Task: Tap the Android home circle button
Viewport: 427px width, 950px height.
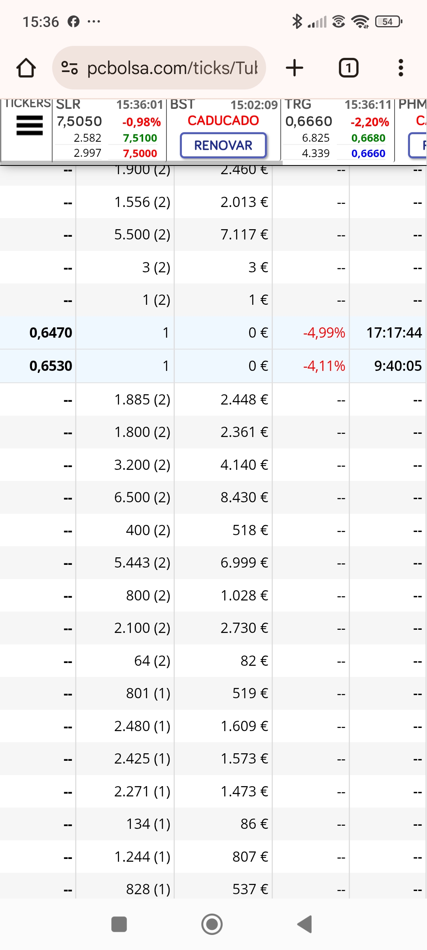Action: 212,924
